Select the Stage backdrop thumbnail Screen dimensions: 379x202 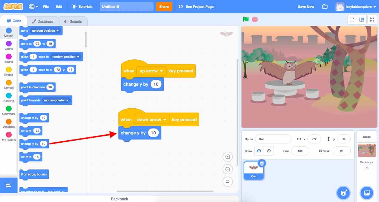click(x=367, y=151)
